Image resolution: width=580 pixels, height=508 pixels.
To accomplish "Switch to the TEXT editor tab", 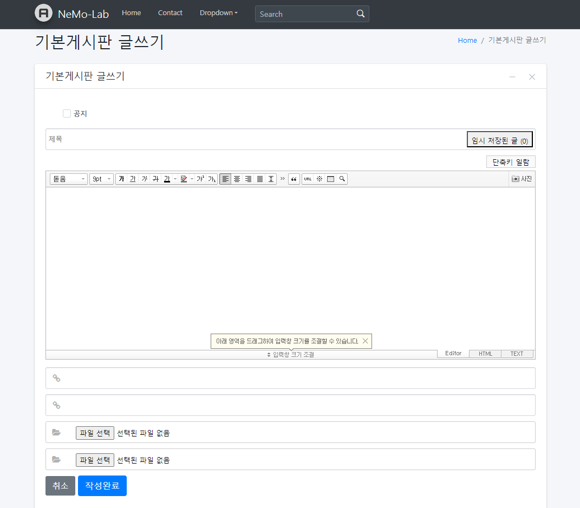I will [x=517, y=354].
